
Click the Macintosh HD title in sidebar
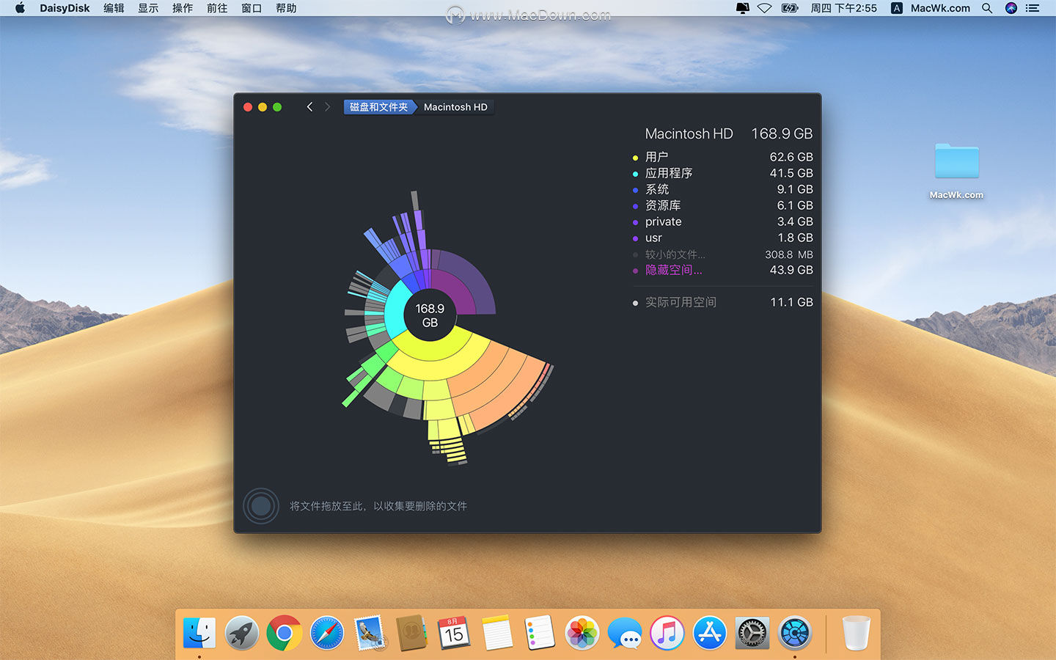point(689,133)
